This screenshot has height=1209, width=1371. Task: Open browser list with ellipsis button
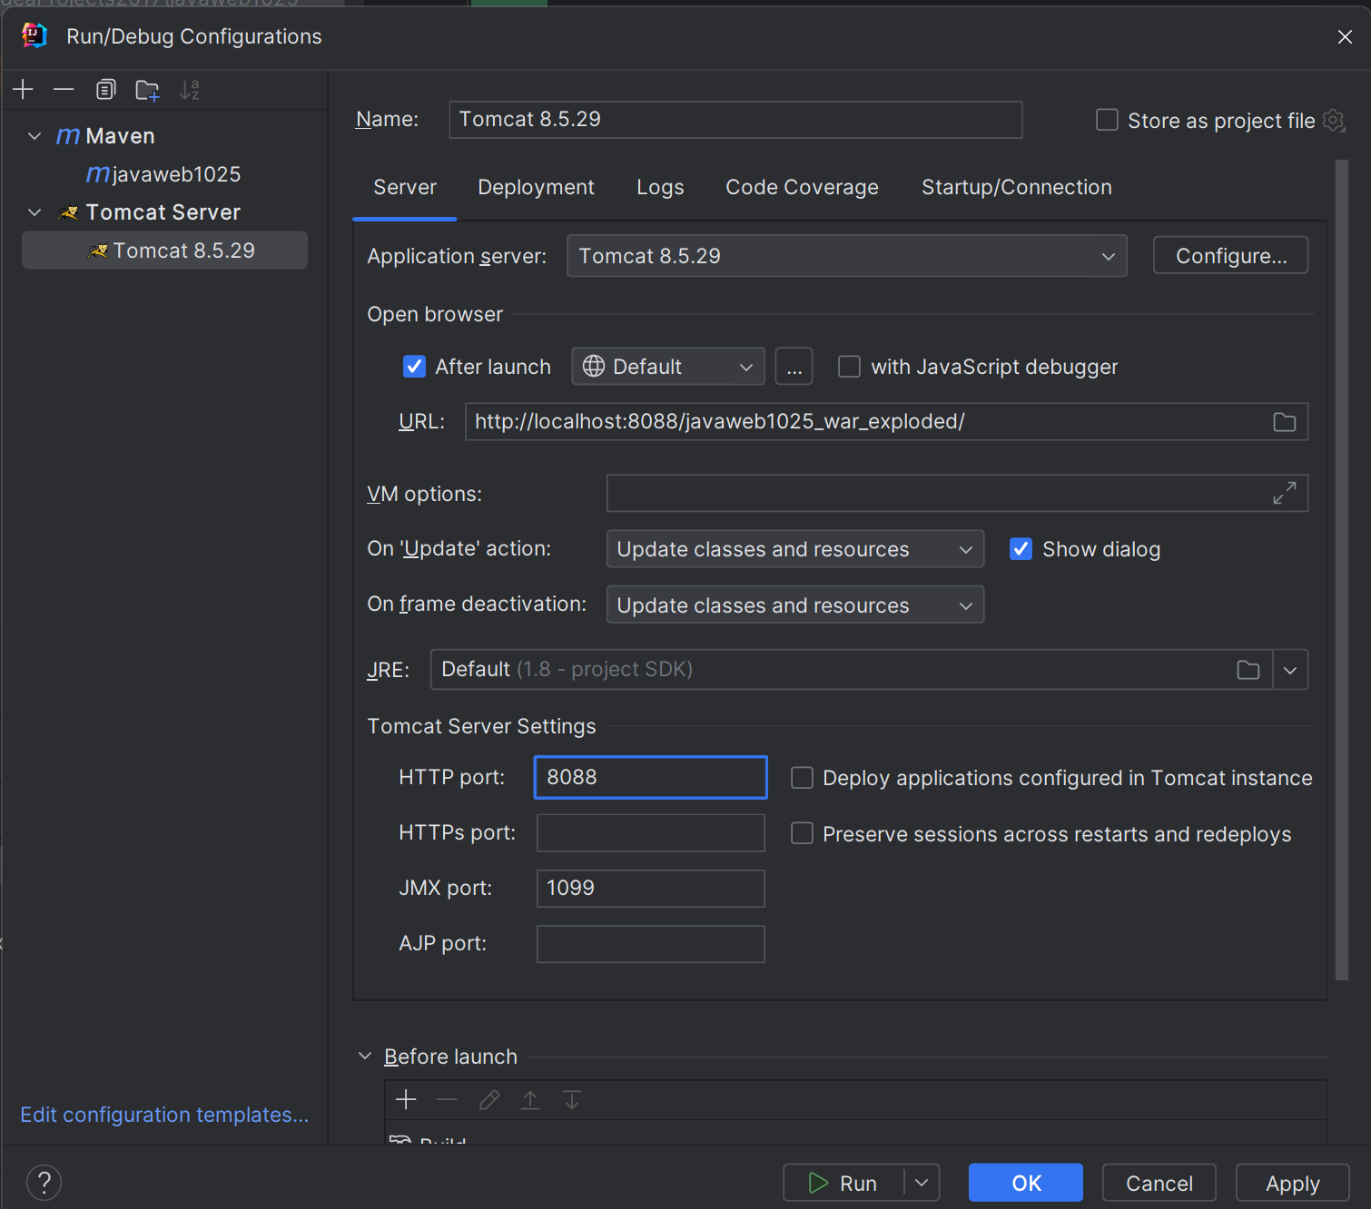coord(794,367)
